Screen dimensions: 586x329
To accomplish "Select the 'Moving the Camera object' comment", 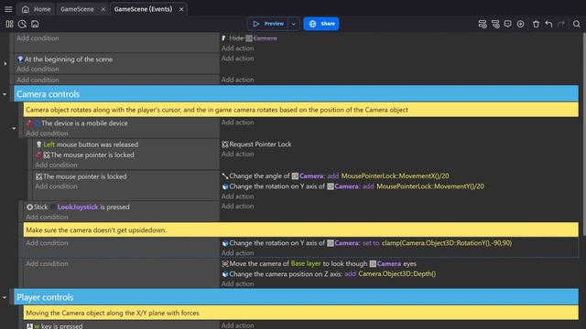I will point(301,313).
